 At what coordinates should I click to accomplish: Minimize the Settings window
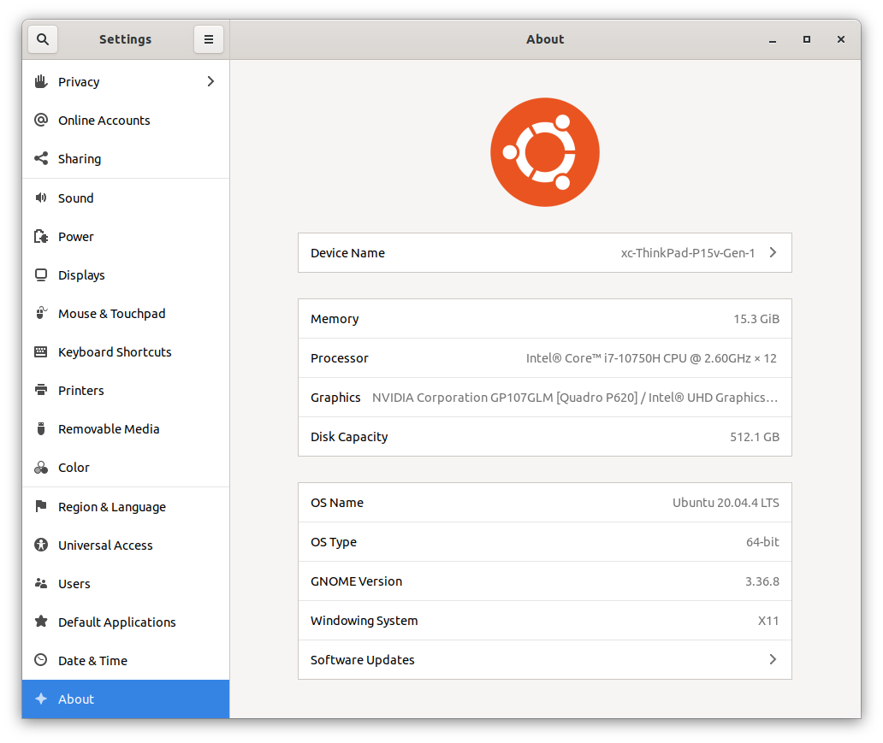[772, 39]
